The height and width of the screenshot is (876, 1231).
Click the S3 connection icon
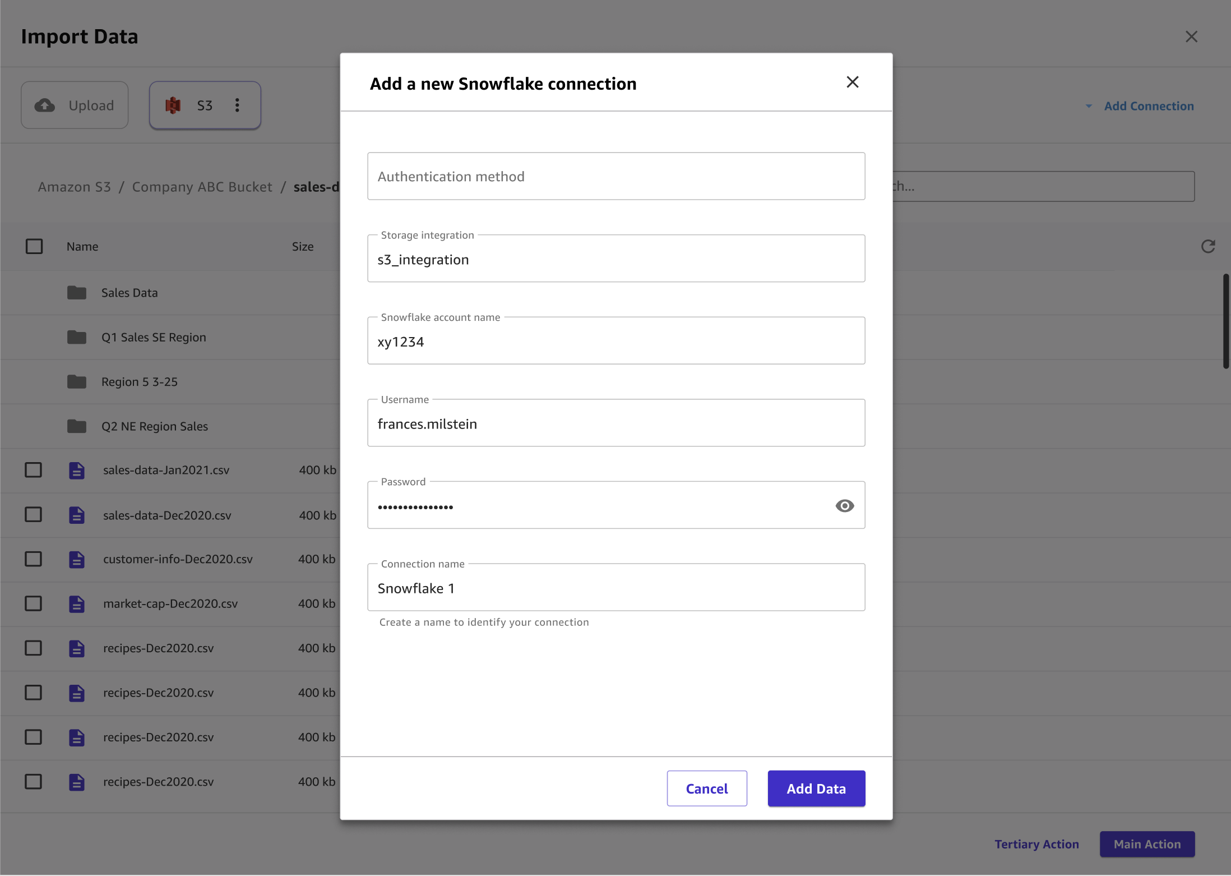174,104
